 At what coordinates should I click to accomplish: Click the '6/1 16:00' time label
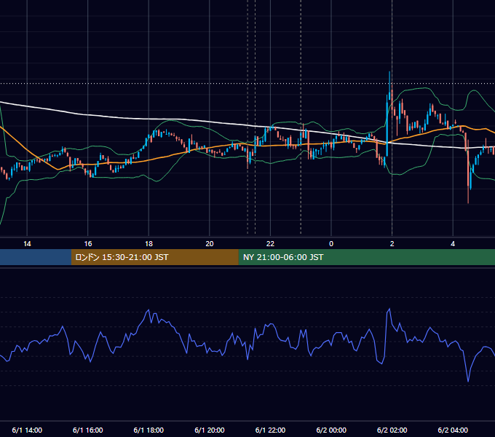tap(88, 430)
